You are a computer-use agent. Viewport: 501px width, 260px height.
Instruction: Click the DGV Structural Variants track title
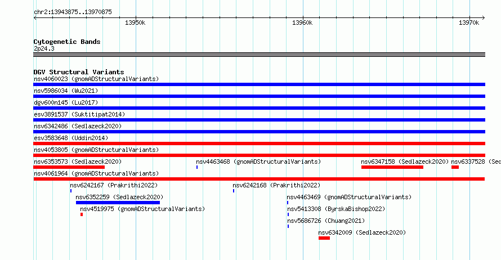coord(79,72)
